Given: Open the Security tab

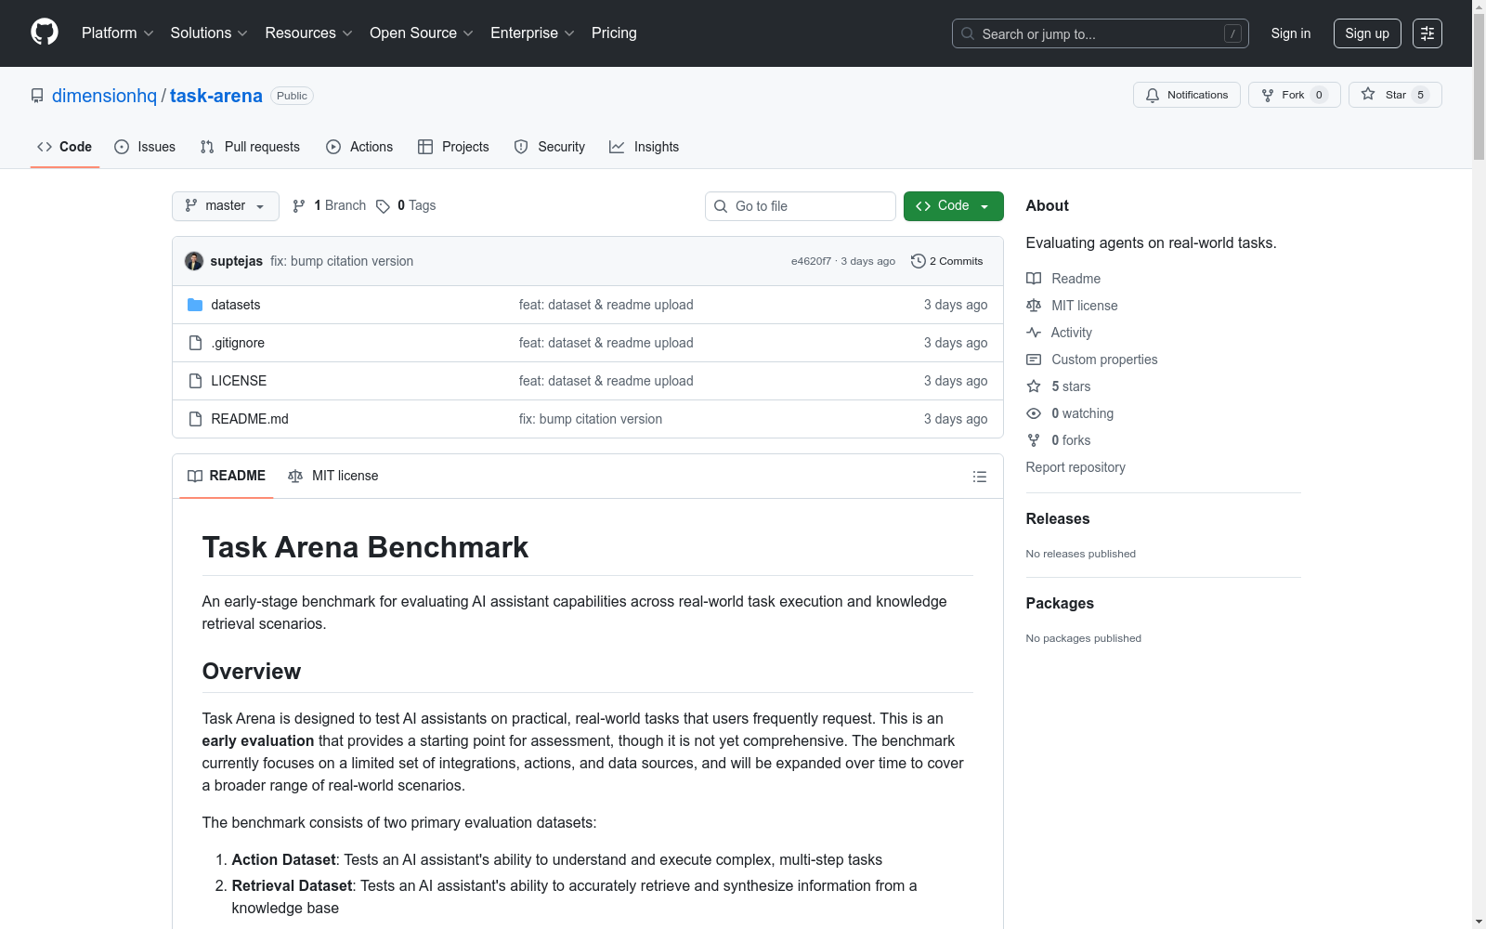Looking at the screenshot, I should click(550, 147).
